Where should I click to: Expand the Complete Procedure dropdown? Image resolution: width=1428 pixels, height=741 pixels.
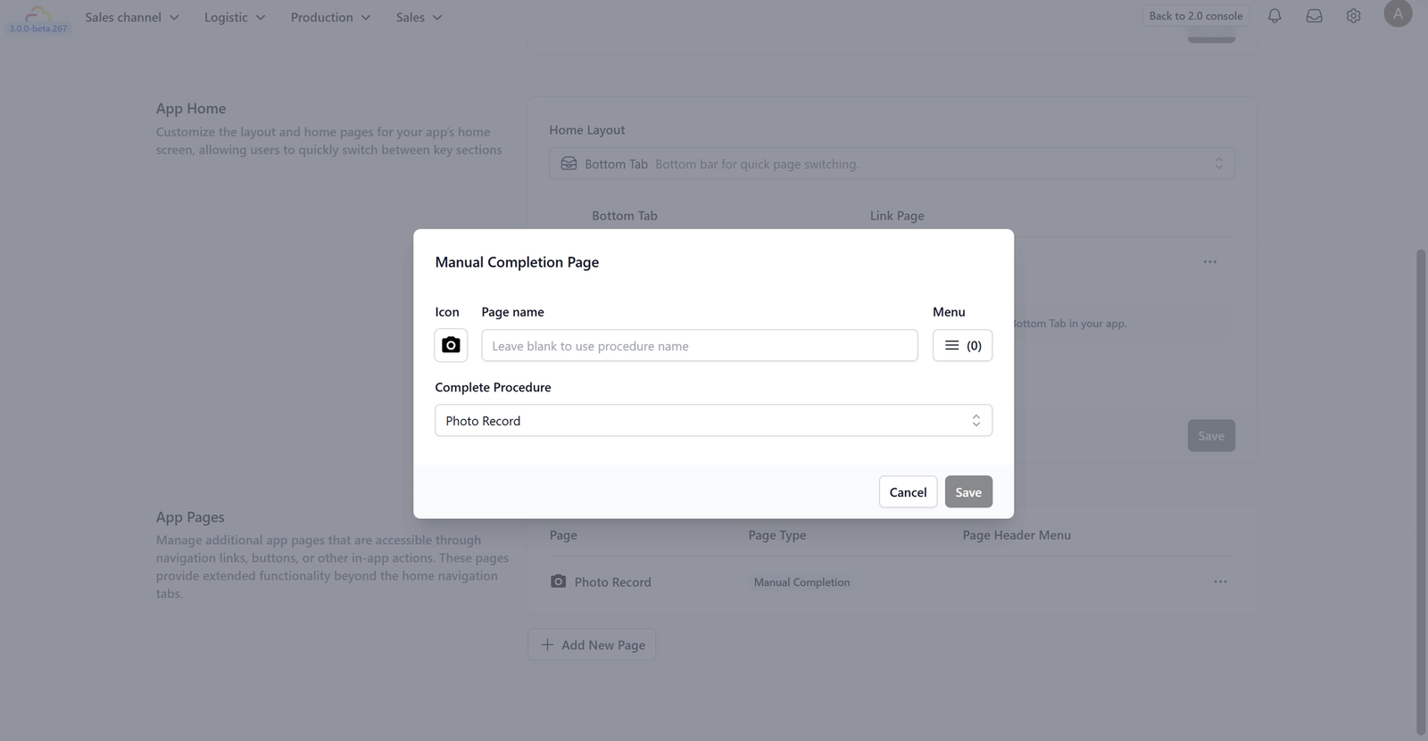713,421
